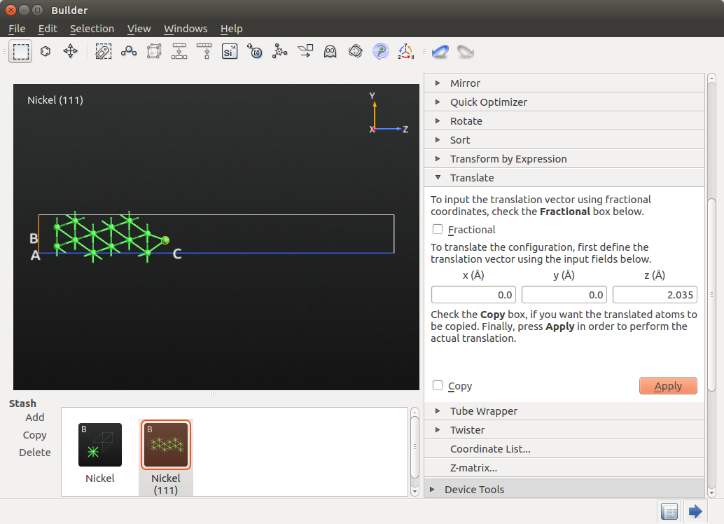Screen dimensions: 724x524
Task: Expand Transform by Expression section
Action: (x=564, y=159)
